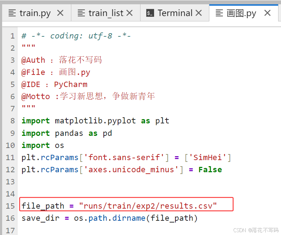
Task: Click file_path variable on line 15
Action: 43,206
